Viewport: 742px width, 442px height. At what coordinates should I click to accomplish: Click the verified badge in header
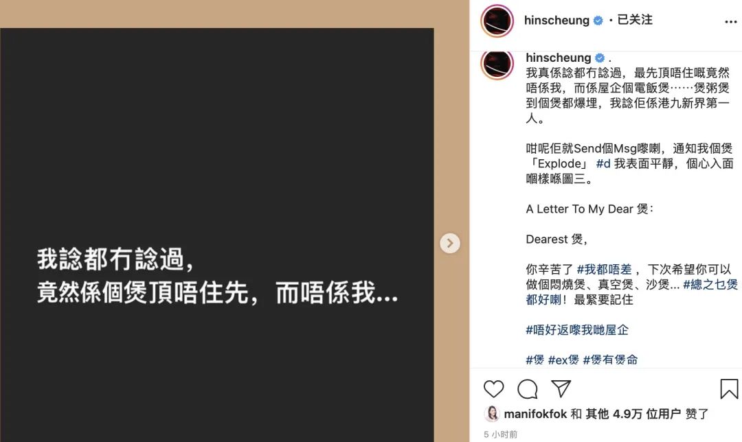tap(598, 21)
